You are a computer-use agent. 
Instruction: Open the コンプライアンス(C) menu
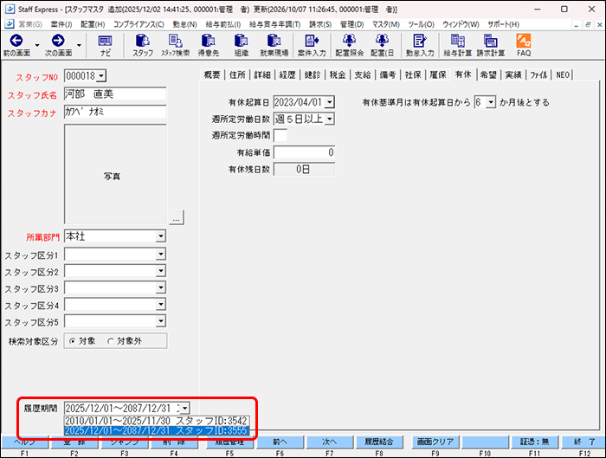(x=139, y=24)
